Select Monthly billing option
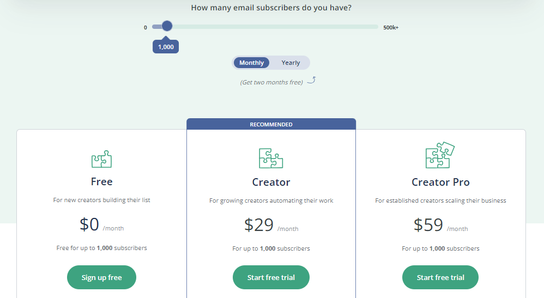This screenshot has width=544, height=298. pyautogui.click(x=251, y=63)
